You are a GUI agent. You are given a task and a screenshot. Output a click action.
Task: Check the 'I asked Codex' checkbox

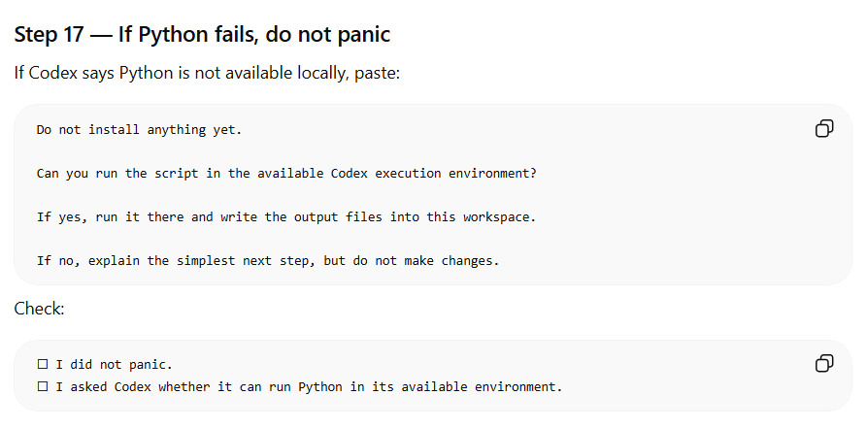coord(43,386)
